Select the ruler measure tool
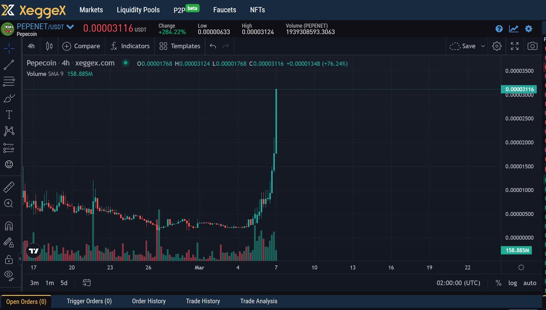The width and height of the screenshot is (546, 310). (9, 187)
